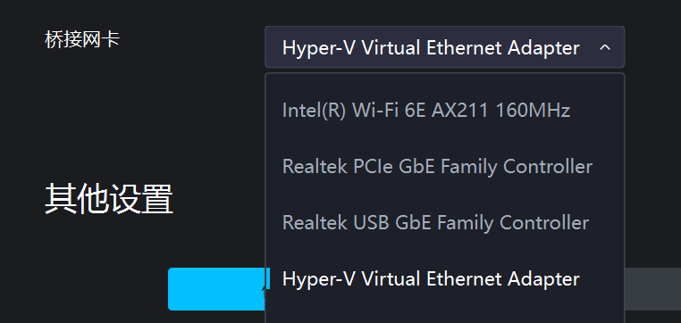Choose Realtek PCIe GbE Family Controller
Image resolution: width=681 pixels, height=323 pixels.
tap(445, 167)
